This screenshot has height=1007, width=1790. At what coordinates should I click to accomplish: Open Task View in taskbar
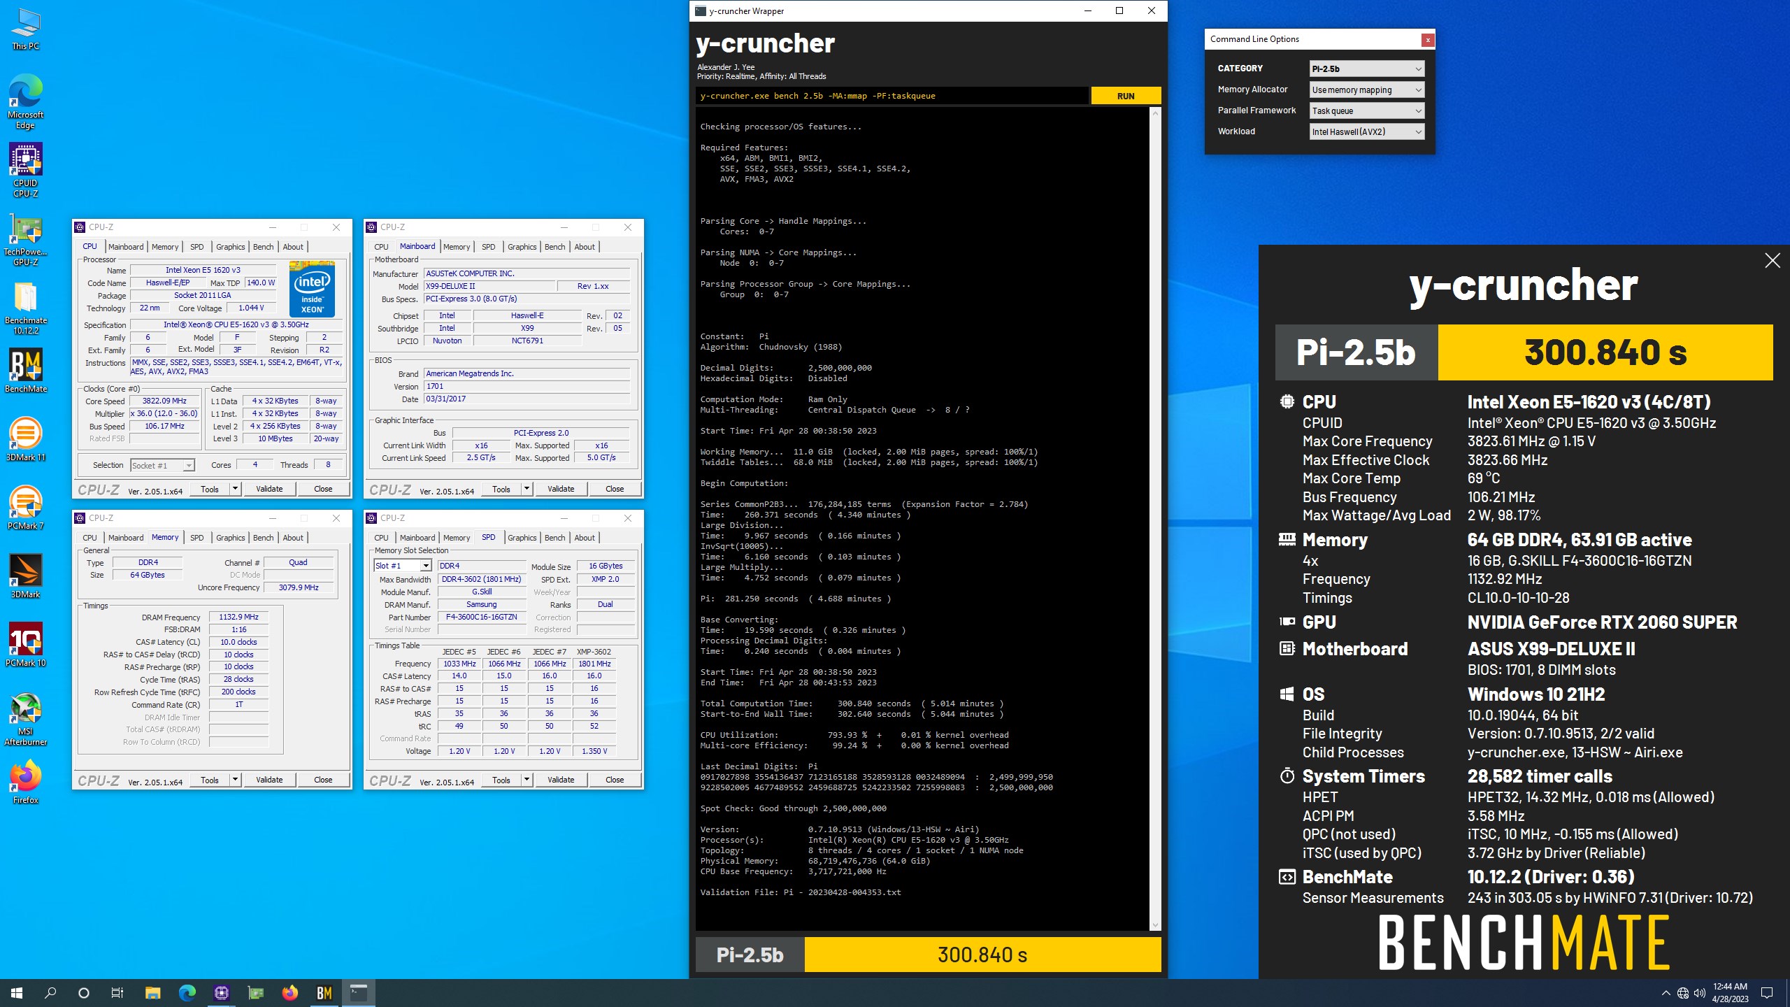click(x=117, y=993)
